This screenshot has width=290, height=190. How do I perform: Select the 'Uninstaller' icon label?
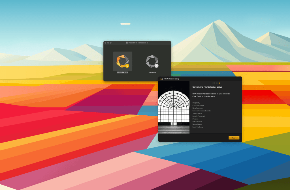coord(152,72)
